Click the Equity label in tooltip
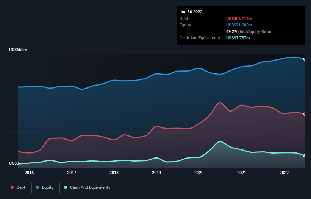The image size is (311, 199). click(185, 25)
